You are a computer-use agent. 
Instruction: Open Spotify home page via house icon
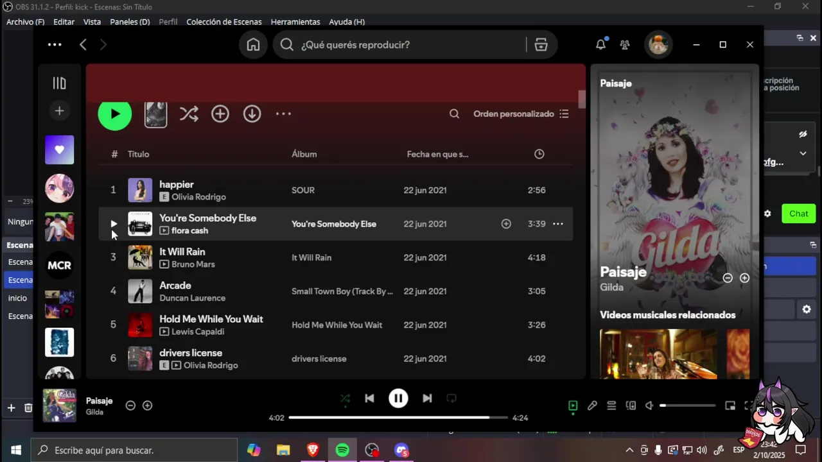(253, 45)
